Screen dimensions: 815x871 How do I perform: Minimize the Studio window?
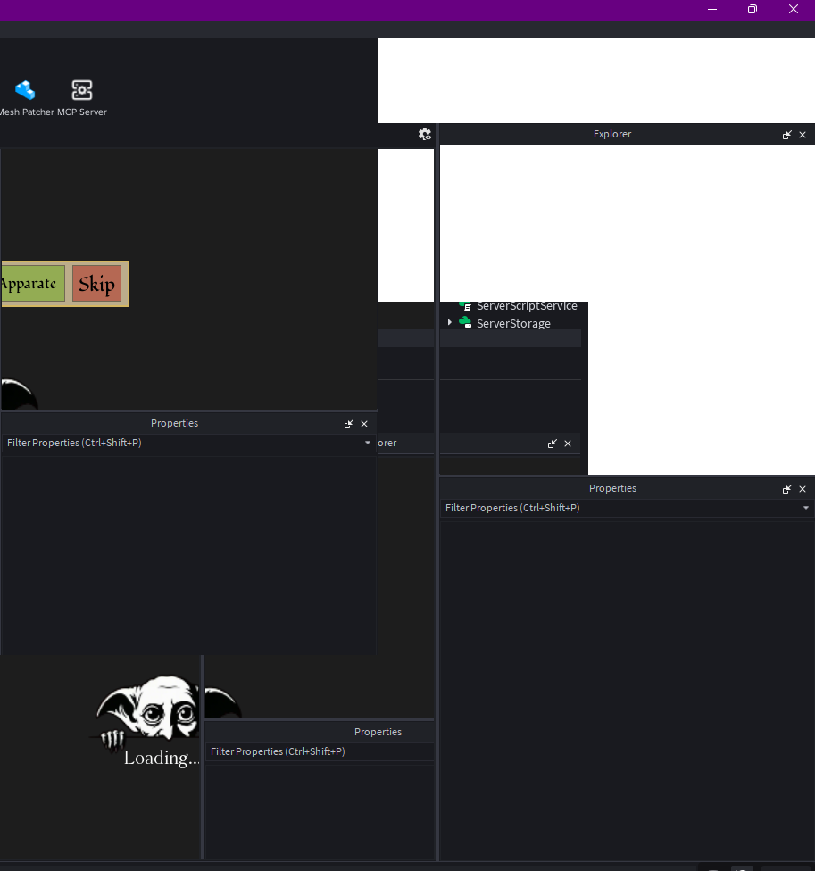(x=712, y=10)
